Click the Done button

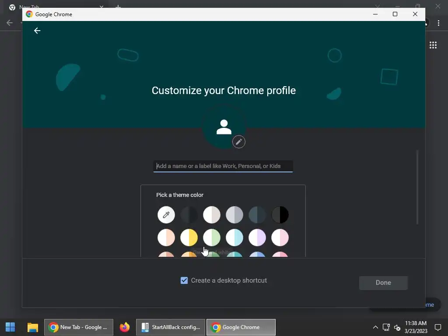click(383, 283)
